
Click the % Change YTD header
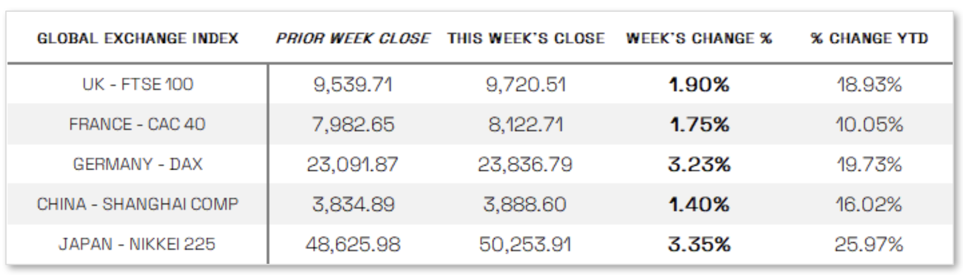coord(869,39)
